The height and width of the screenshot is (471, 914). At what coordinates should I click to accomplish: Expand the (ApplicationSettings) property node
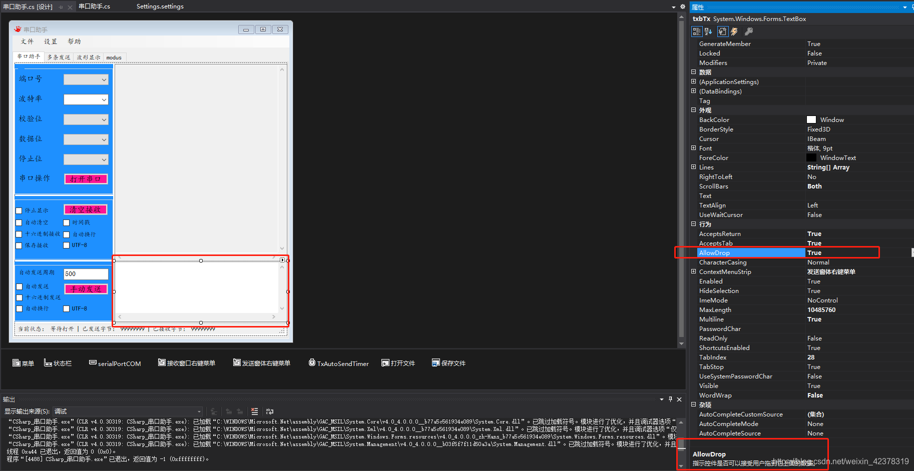(x=693, y=81)
